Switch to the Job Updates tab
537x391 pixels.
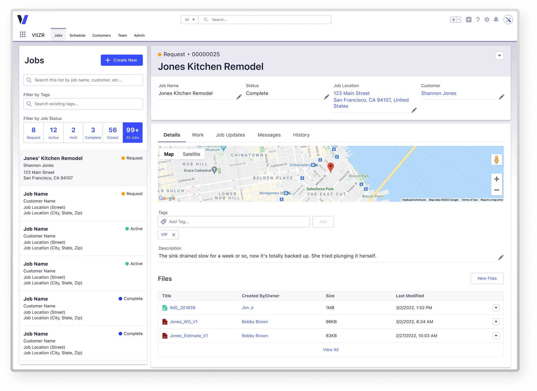tap(230, 135)
